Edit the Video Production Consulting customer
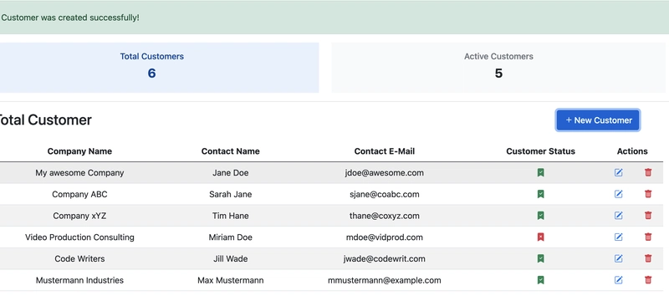The height and width of the screenshot is (301, 669). tap(618, 237)
